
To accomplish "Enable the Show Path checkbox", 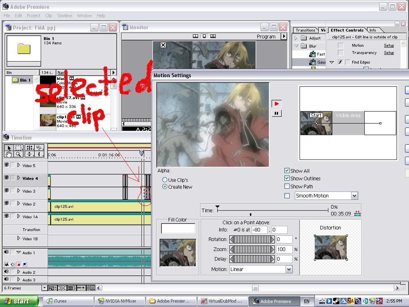I will tap(287, 186).
